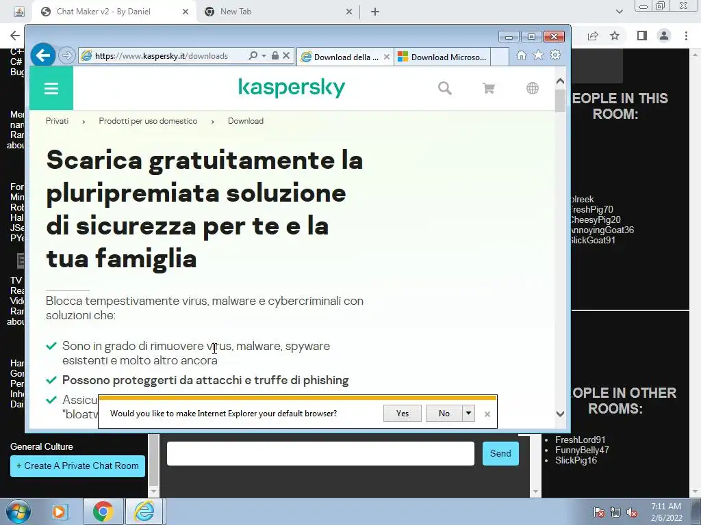This screenshot has width=701, height=525.
Task: Click the muted volume tray icon
Action: (x=632, y=512)
